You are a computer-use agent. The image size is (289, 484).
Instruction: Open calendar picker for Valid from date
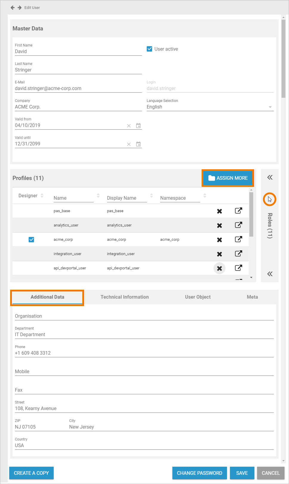[138, 125]
